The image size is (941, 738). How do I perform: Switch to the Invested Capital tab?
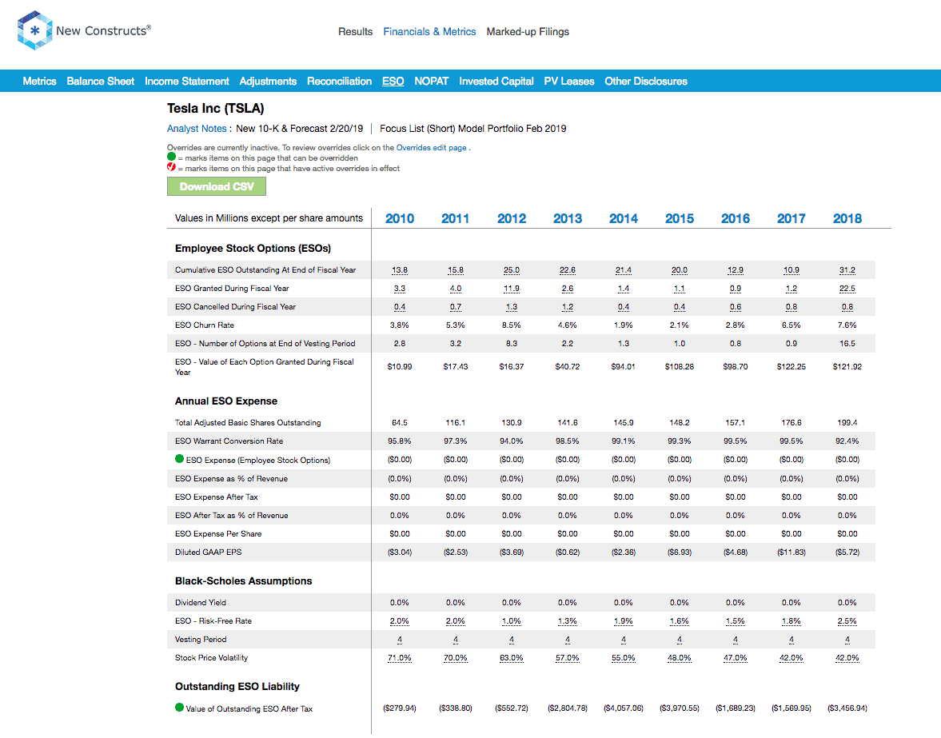(496, 81)
